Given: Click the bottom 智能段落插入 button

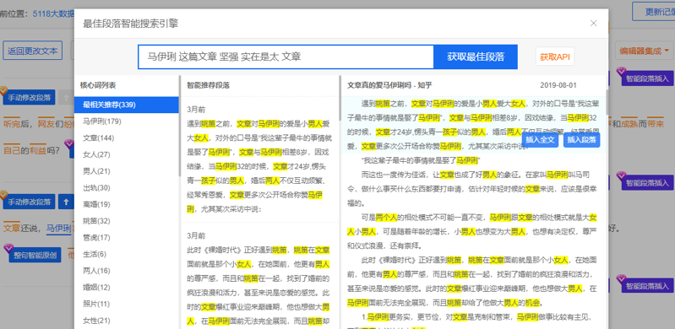Looking at the screenshot, I should tap(647, 286).
